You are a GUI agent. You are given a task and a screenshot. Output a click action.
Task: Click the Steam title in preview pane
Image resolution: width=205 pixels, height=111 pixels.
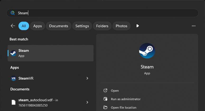[147, 67]
